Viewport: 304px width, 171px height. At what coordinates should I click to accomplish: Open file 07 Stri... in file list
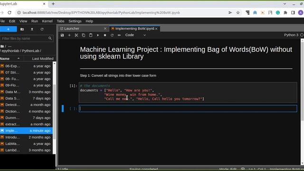click(27, 72)
